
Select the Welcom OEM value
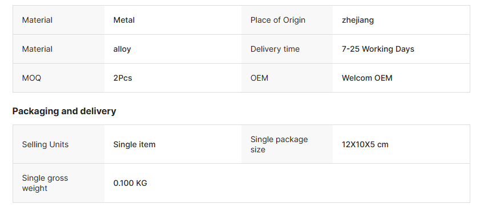pos(367,78)
